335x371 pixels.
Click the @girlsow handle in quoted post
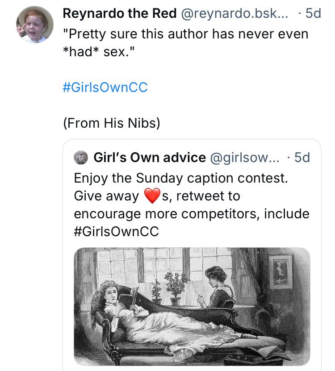click(x=244, y=158)
